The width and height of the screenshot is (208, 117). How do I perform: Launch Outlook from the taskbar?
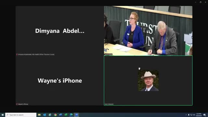click(45, 115)
